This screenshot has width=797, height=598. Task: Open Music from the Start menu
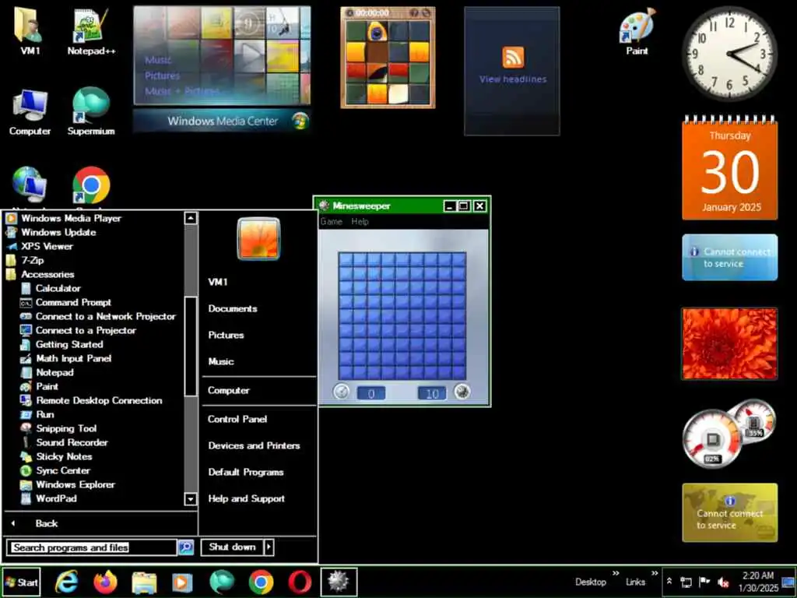click(x=221, y=361)
